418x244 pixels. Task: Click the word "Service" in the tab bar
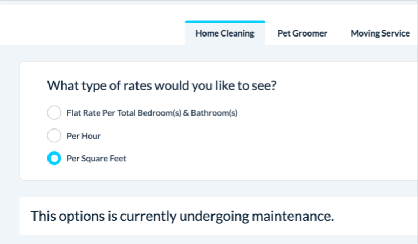tap(395, 33)
